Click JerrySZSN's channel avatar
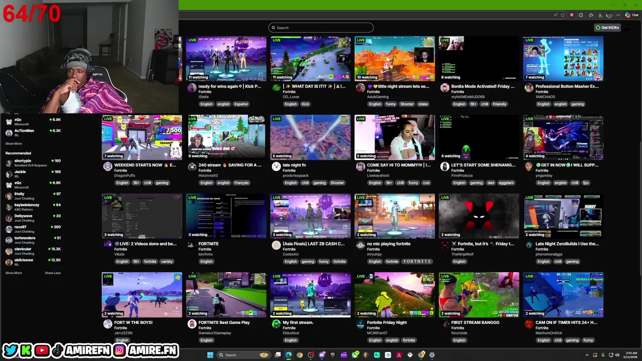The width and height of the screenshot is (642, 361). pos(108,324)
